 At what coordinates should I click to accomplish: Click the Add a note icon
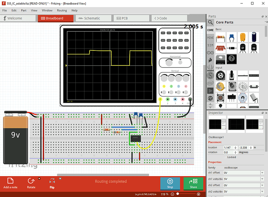click(11, 181)
